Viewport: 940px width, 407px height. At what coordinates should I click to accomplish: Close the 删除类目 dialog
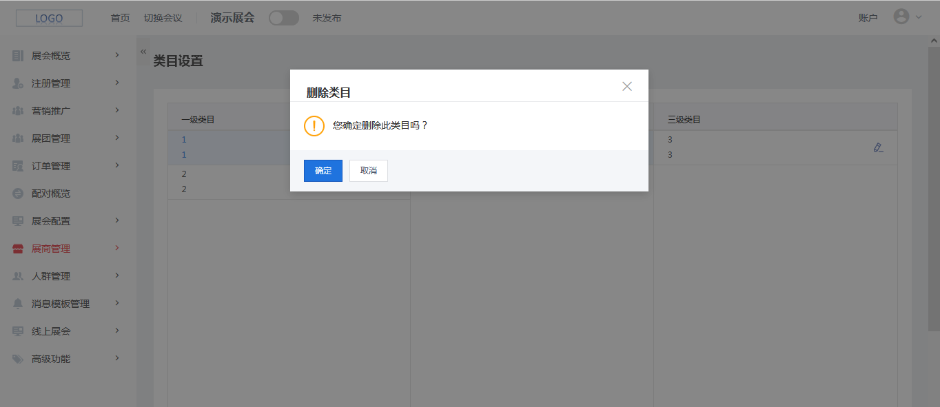627,86
